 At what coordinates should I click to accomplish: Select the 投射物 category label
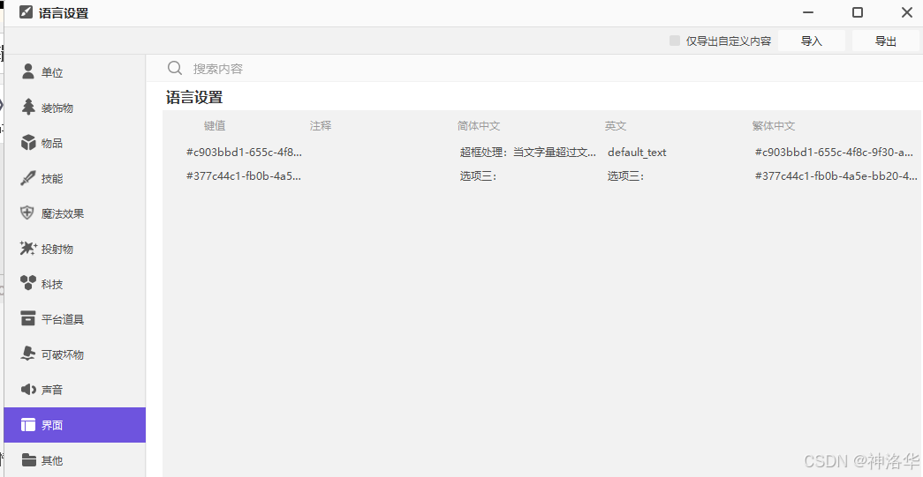57,249
